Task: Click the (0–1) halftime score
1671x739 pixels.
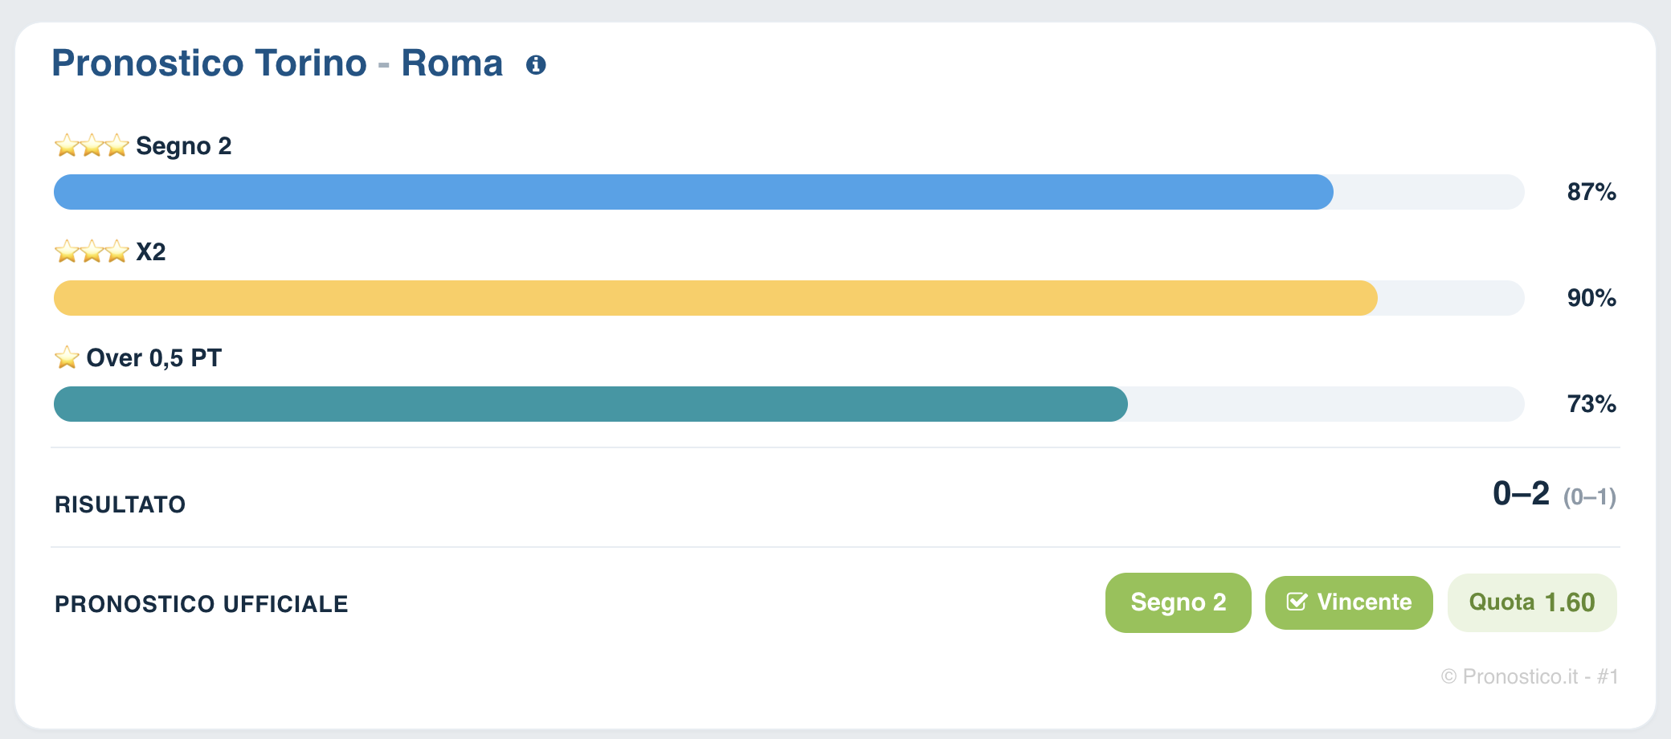Action: [x=1589, y=497]
